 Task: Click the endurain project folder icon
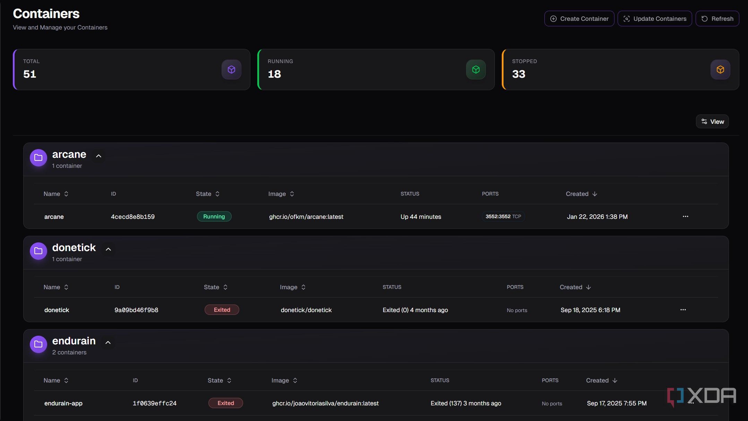(38, 344)
